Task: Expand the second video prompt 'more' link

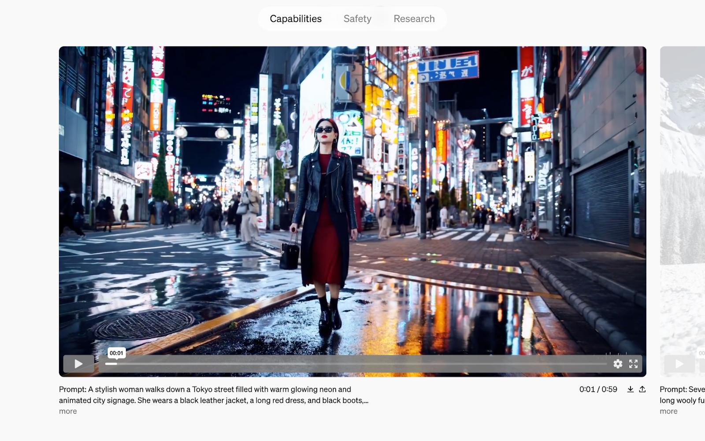Action: click(668, 411)
